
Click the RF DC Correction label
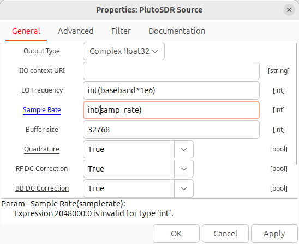pos(42,169)
